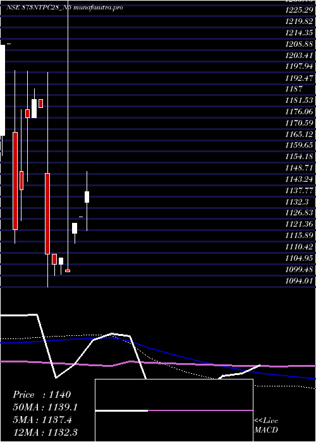The height and width of the screenshot is (442, 316).
Task: Click the 1214.35 price level label
Action: [299, 33]
